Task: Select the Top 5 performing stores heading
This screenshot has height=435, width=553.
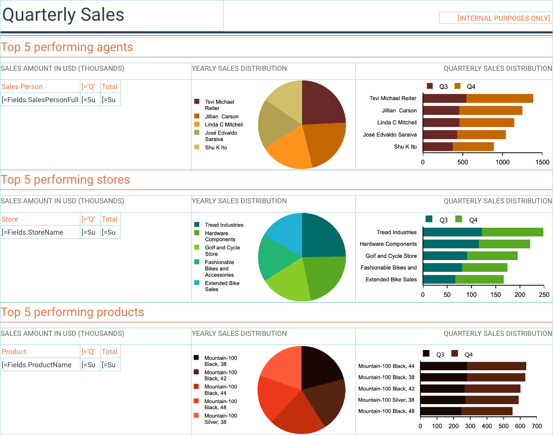Action: click(x=65, y=180)
